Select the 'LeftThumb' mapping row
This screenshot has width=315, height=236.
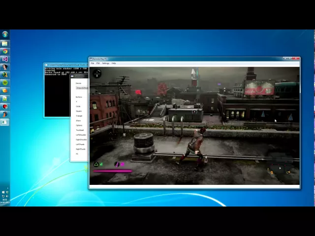coord(80,145)
